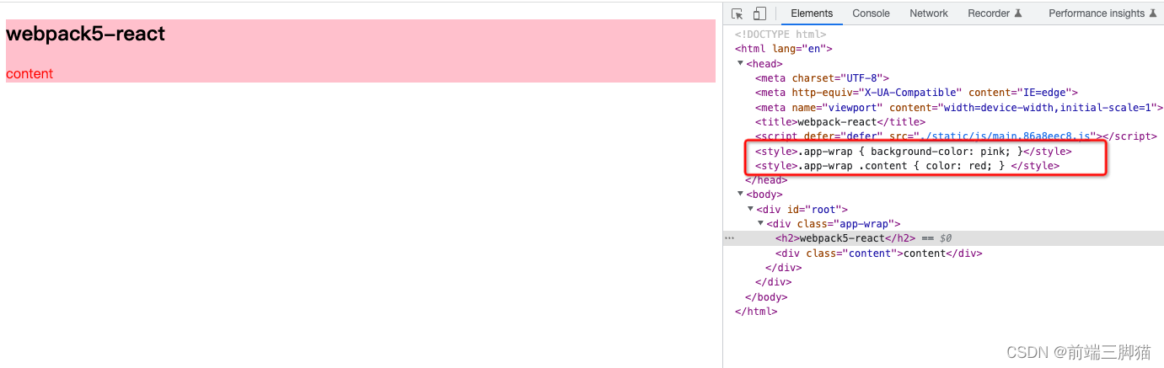
Task: Activate the inspect element picker icon
Action: click(738, 13)
